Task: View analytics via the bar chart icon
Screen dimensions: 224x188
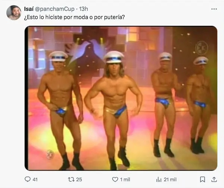Action: [159, 179]
